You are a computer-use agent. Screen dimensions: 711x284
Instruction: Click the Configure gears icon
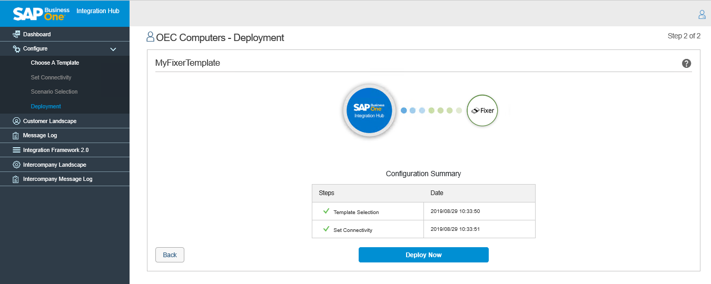(x=16, y=49)
